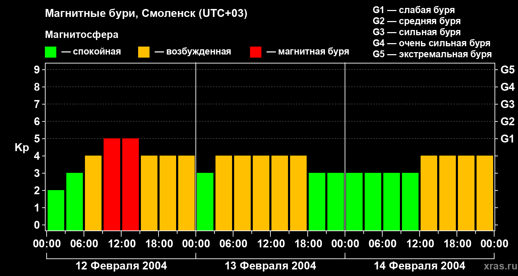Click the G5 storm level label on axis

click(x=507, y=70)
